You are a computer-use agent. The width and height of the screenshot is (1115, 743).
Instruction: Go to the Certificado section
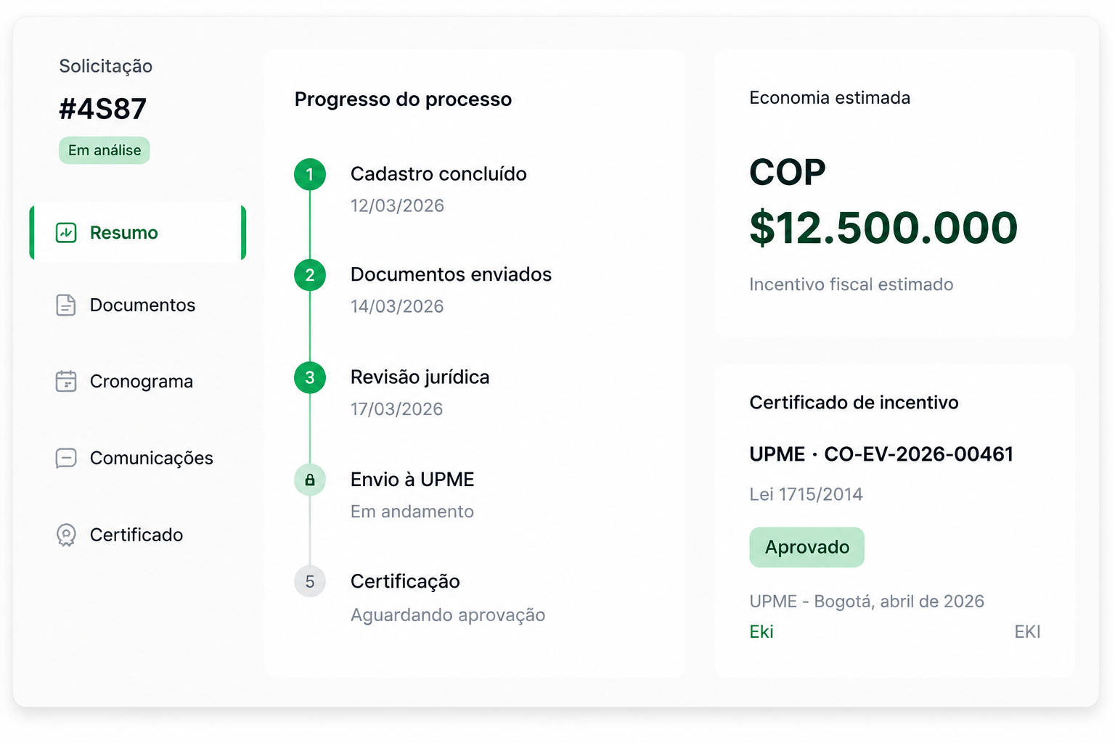(x=138, y=535)
